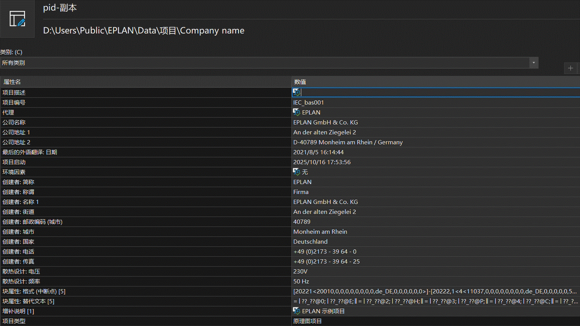The image size is (580, 326).
Task: Click the project properties icon at top left
Action: [17, 19]
